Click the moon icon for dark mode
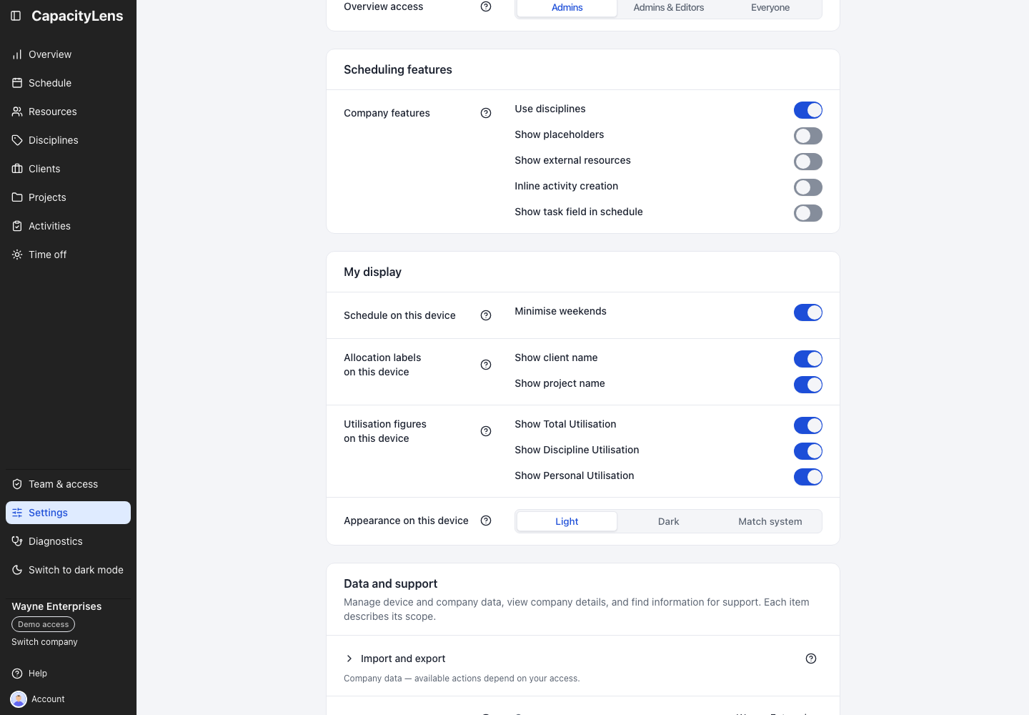Viewport: 1029px width, 715px height. click(17, 570)
